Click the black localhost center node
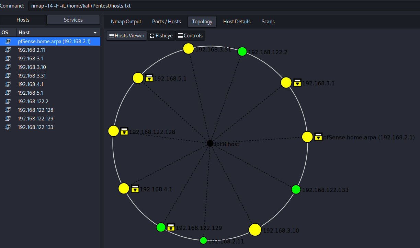Image resolution: width=420 pixels, height=248 pixels. [210, 143]
